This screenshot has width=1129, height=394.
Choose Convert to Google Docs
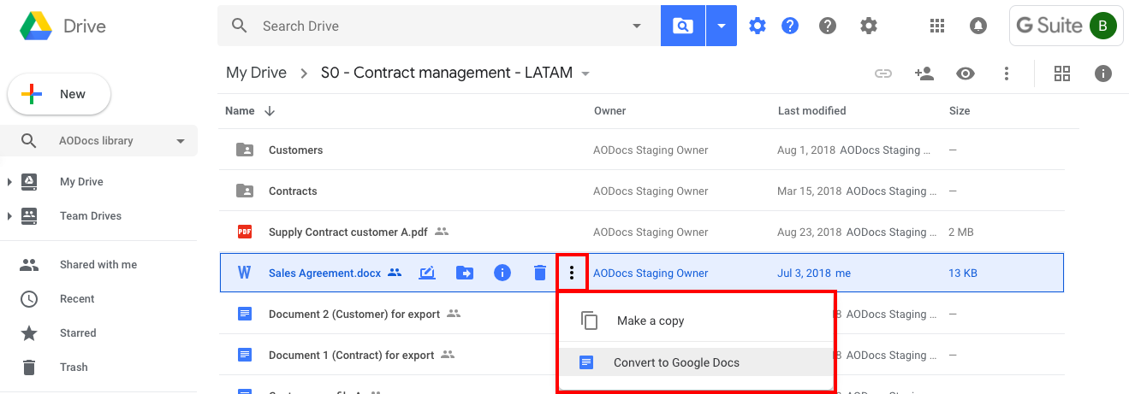coord(697,362)
